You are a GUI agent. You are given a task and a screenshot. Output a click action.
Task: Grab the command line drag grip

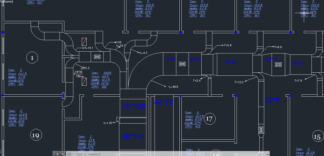[54, 154]
